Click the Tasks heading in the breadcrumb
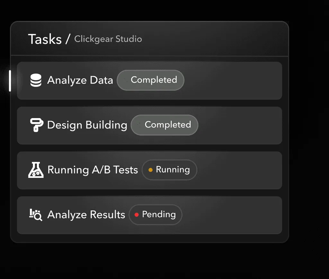The width and height of the screenshot is (329, 279). 45,39
